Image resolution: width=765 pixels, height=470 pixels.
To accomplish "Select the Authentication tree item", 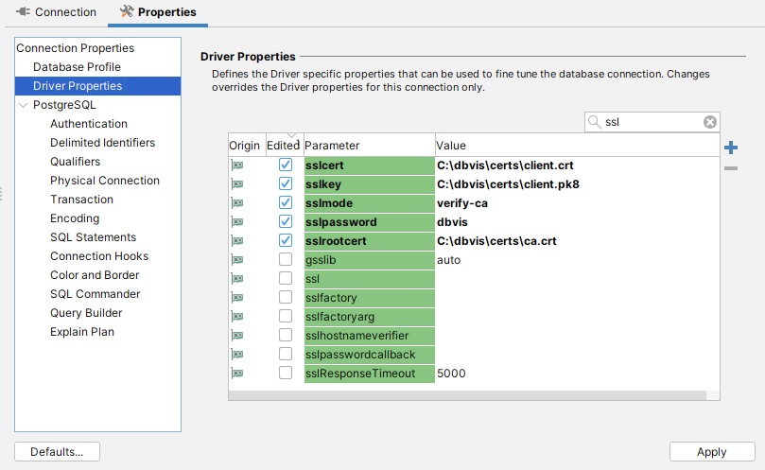I will coord(89,124).
